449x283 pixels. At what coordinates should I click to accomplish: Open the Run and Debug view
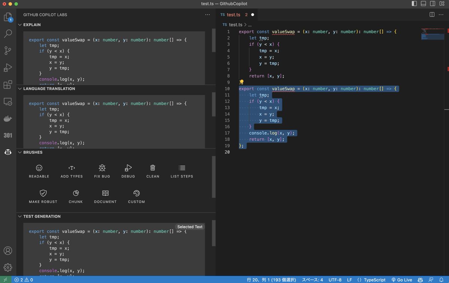pos(8,68)
